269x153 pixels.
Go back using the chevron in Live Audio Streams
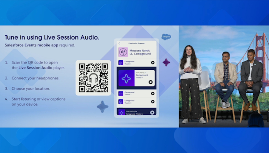(x=119, y=43)
